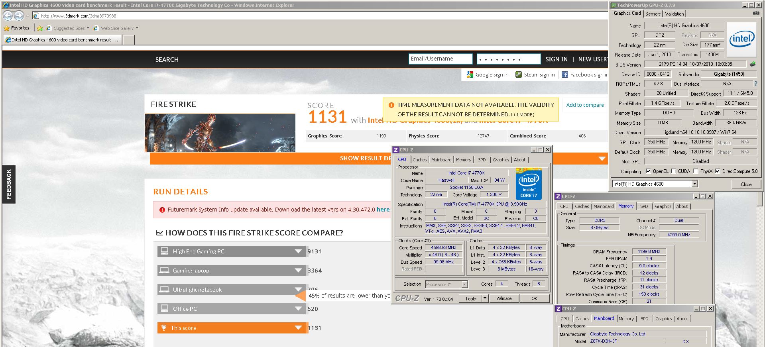765x347 pixels.
Task: Toggle CUDA checkbox in GPU-Z
Action: 673,171
